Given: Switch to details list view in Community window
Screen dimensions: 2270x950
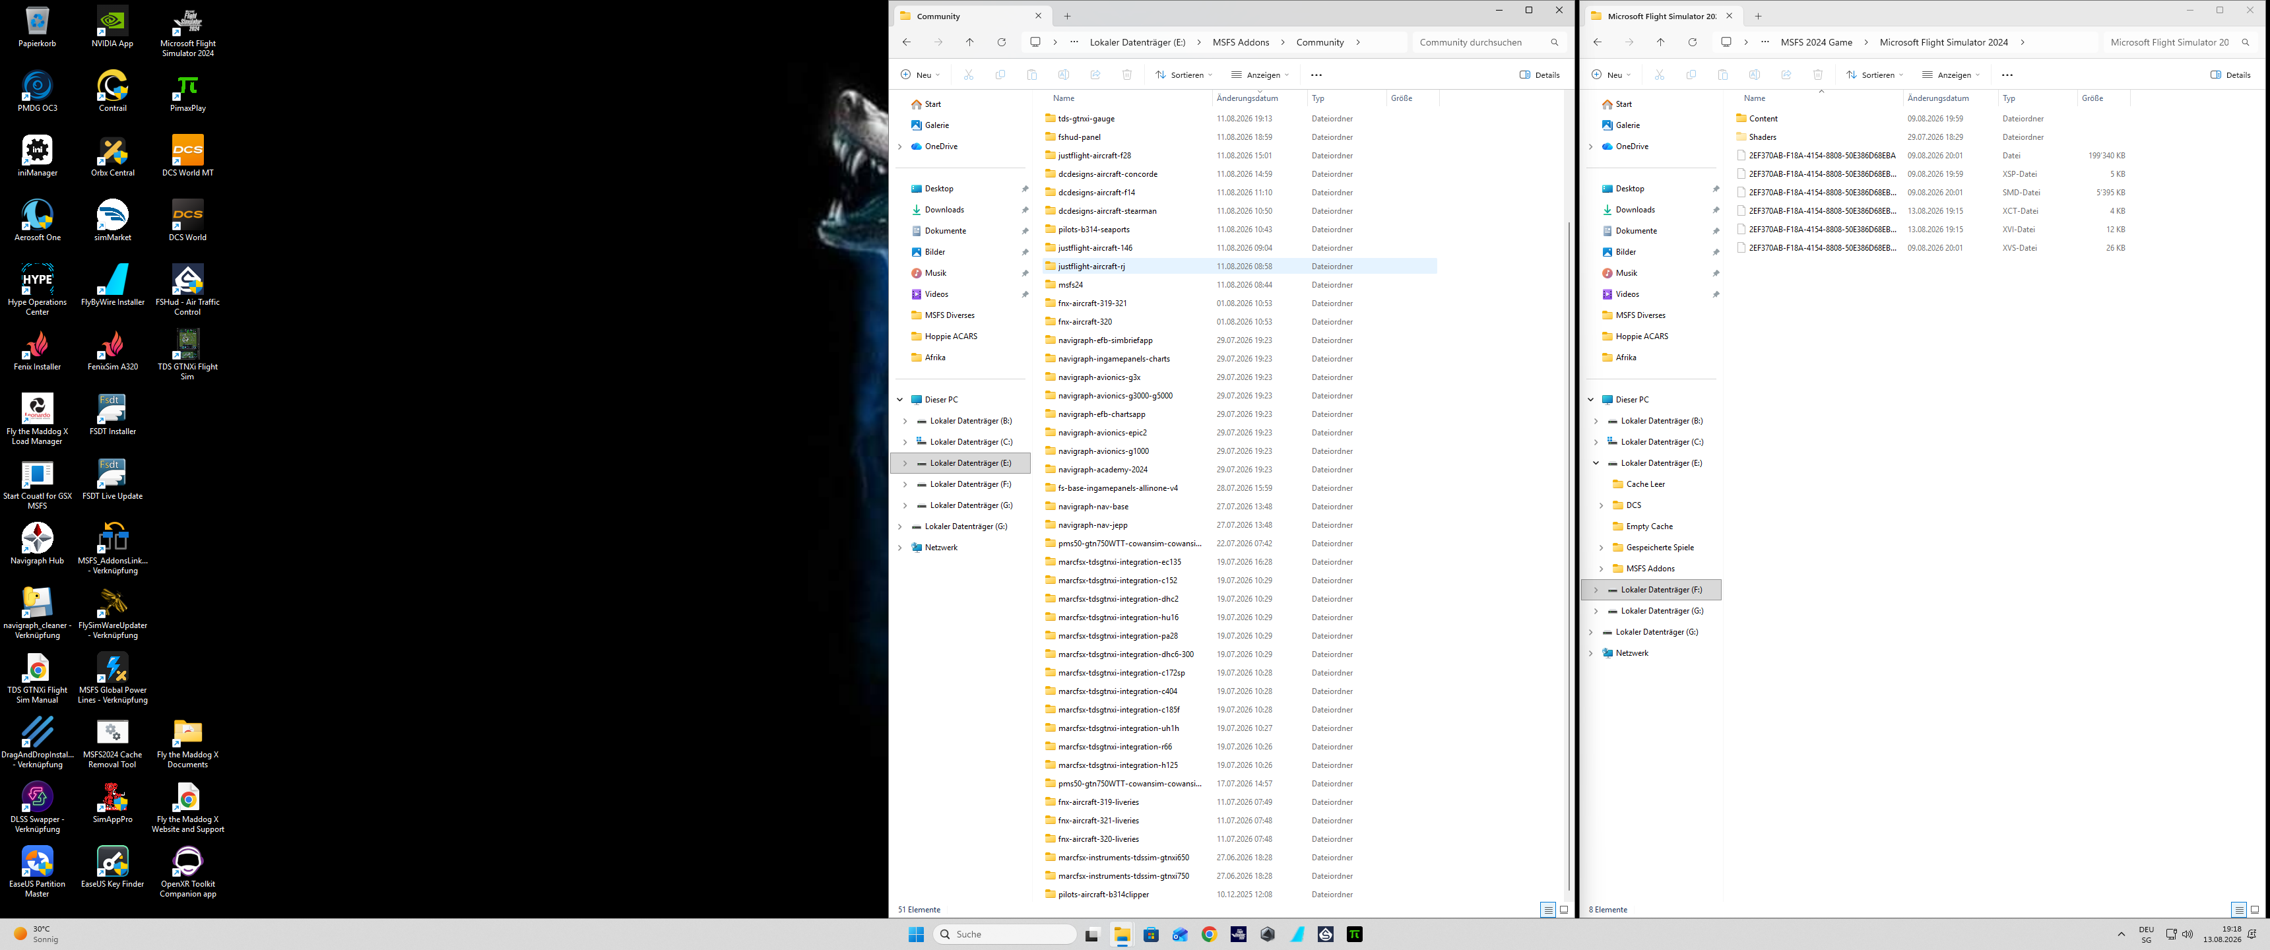Looking at the screenshot, I should click(1547, 910).
